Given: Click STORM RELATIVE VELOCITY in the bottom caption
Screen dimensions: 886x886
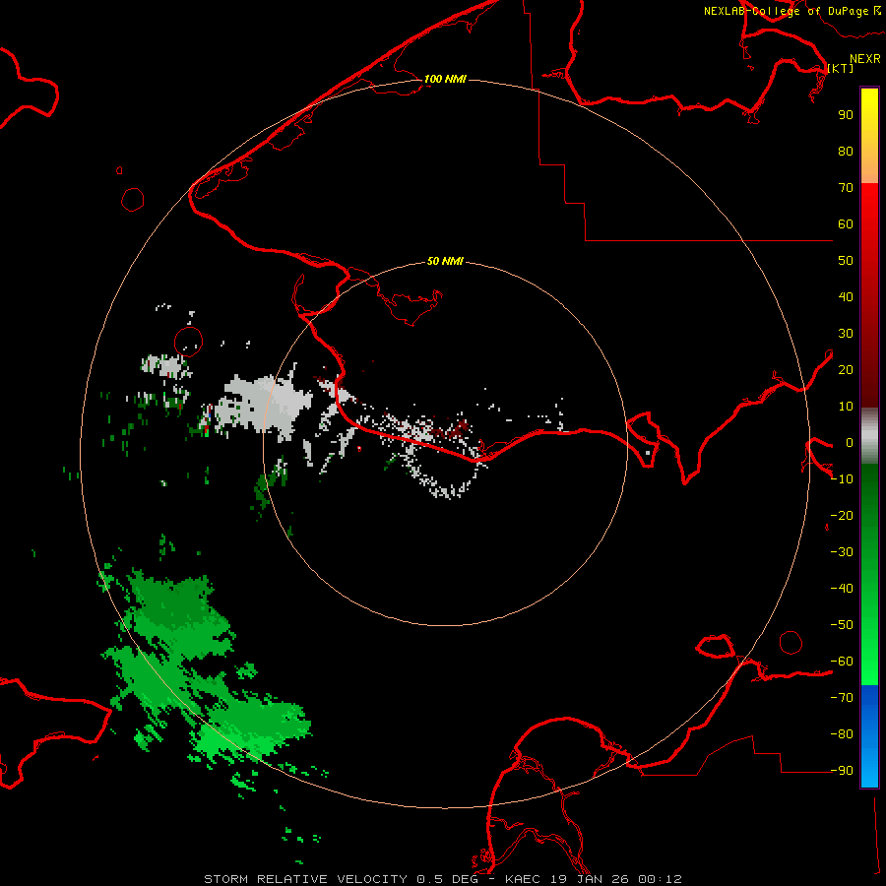Looking at the screenshot, I should click(305, 879).
